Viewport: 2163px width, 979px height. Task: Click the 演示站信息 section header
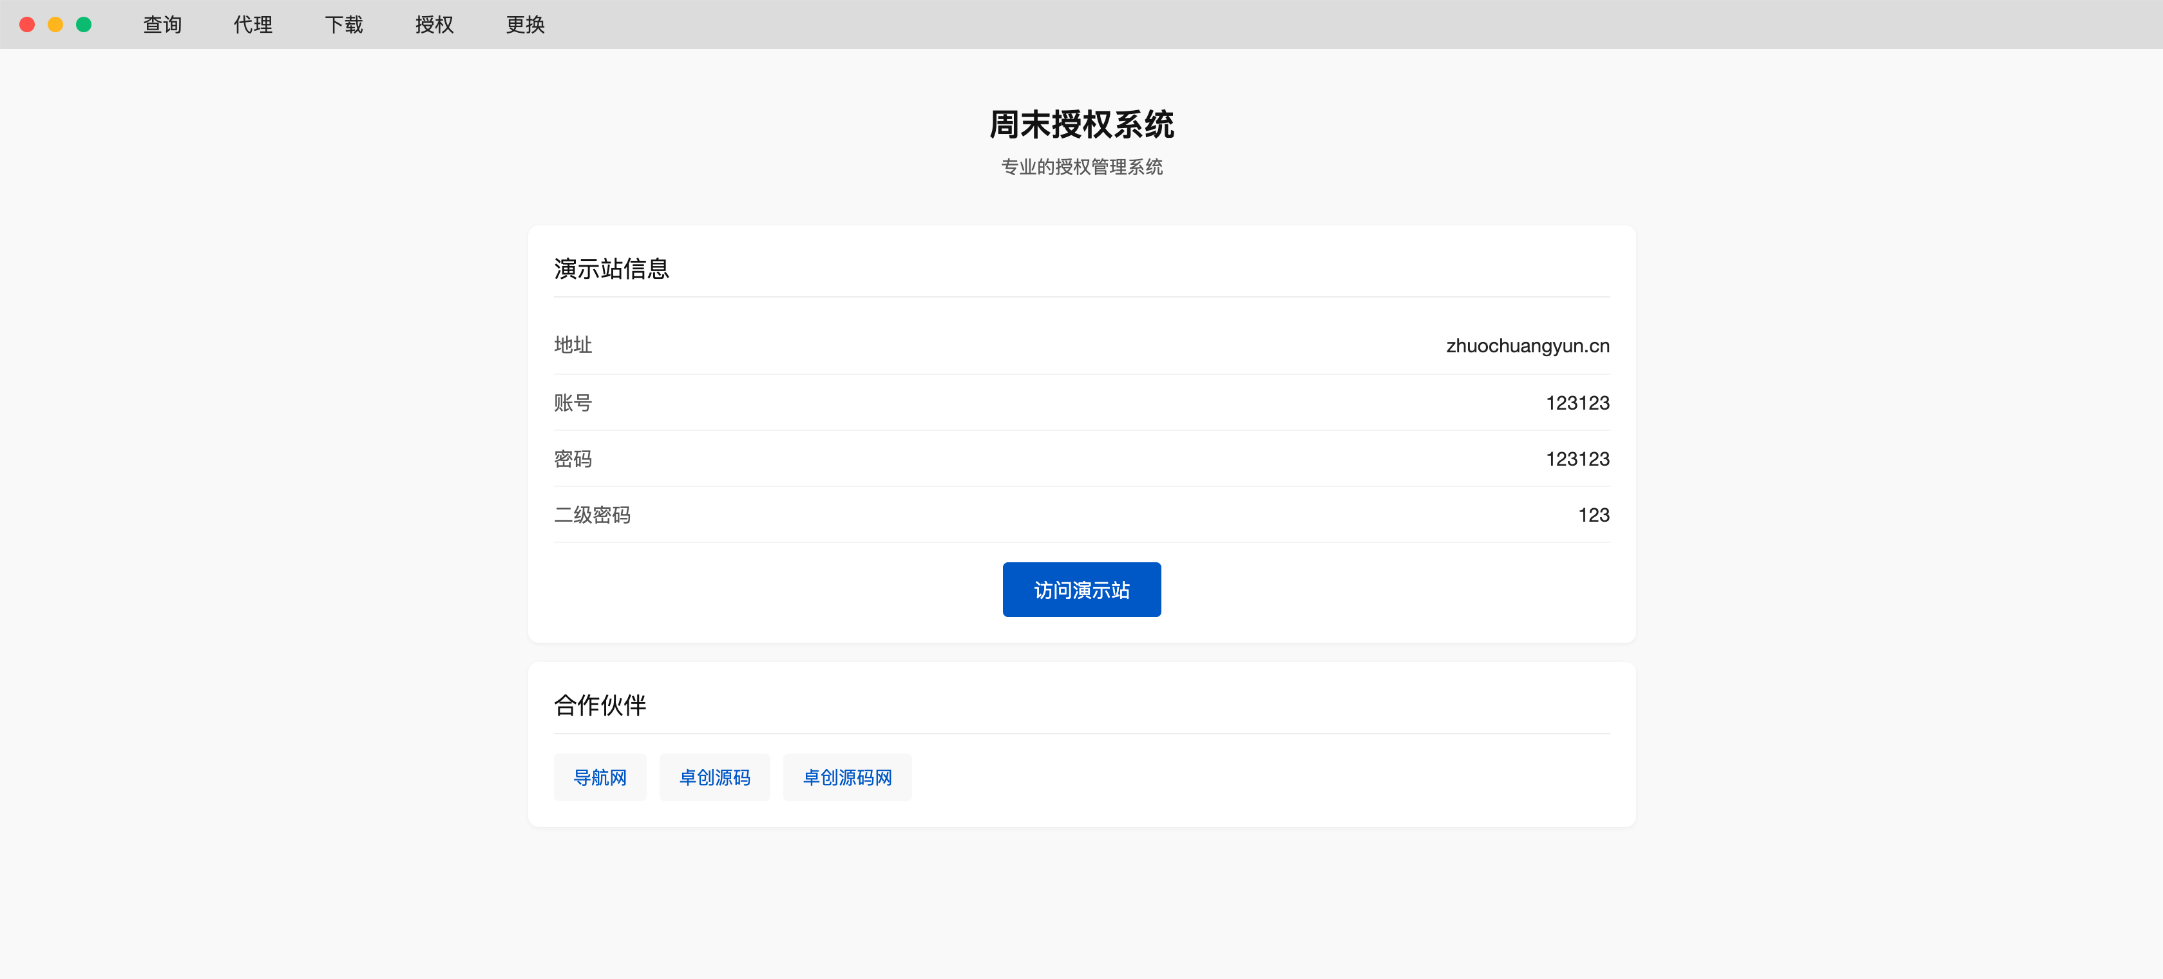(611, 268)
